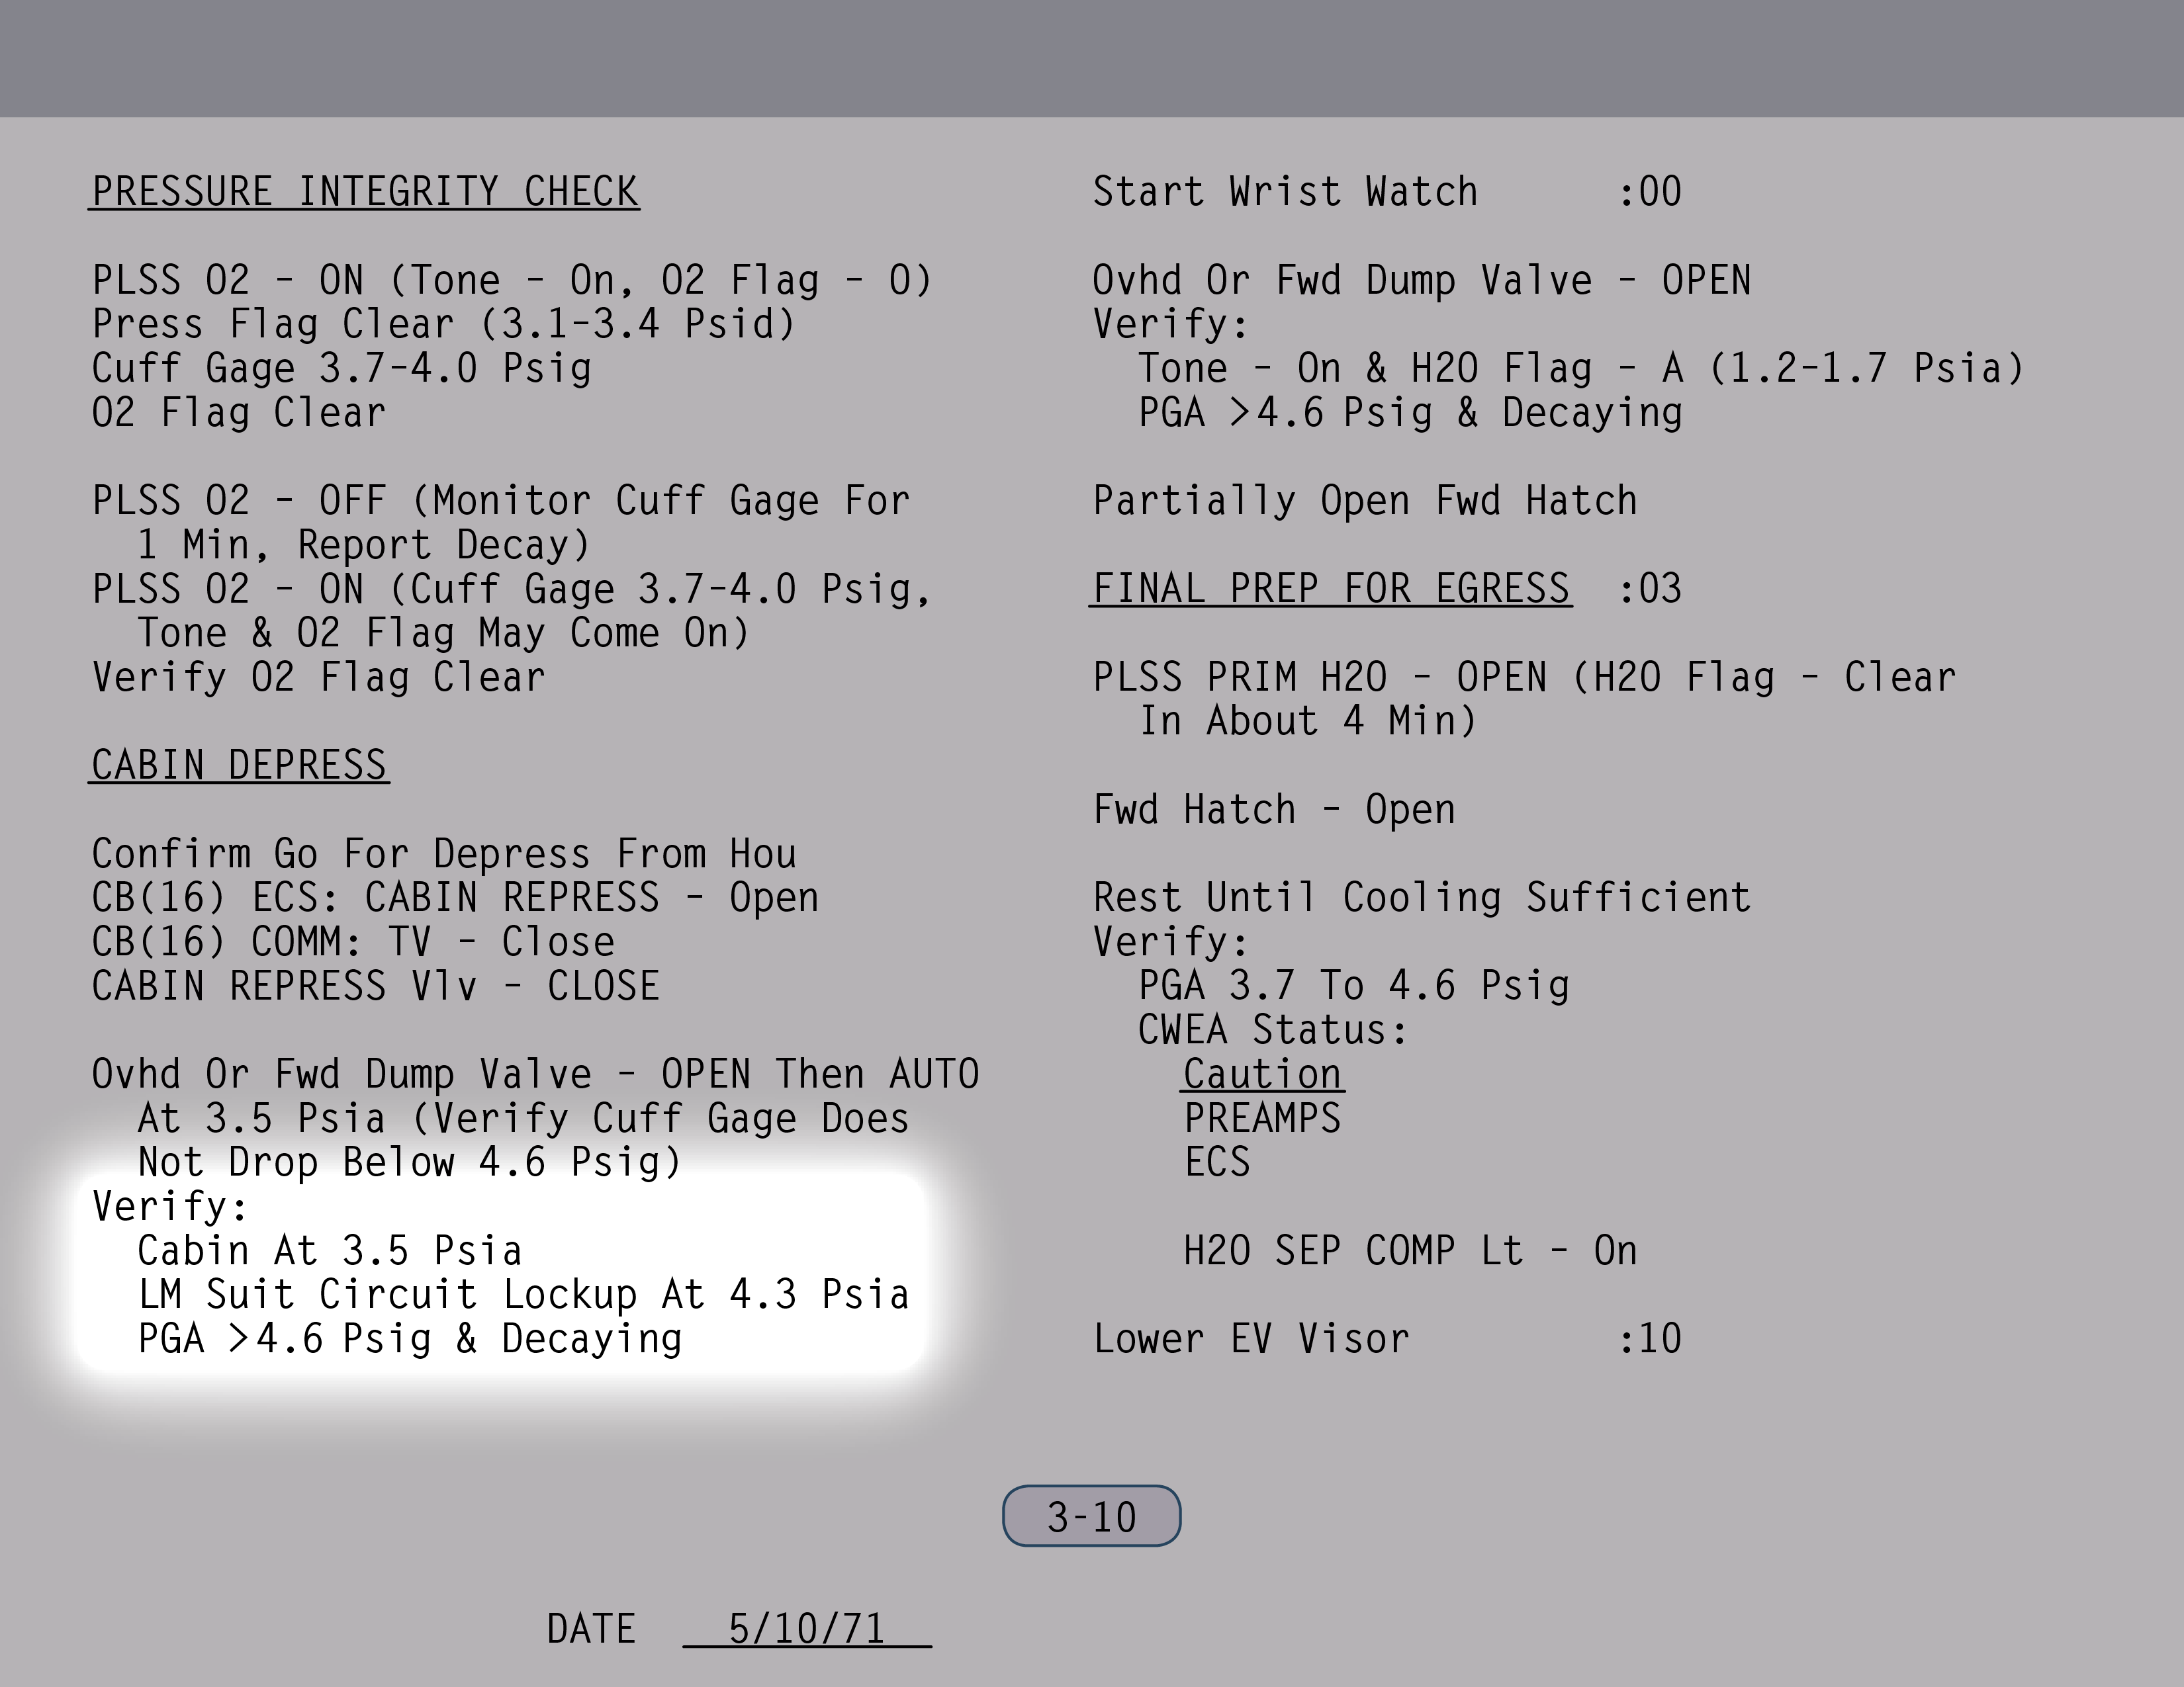
Task: Click the H2O SEP COMP Lt - On line
Action: tap(1410, 1251)
